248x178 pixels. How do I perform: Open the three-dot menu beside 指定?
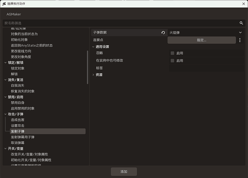(x=240, y=40)
